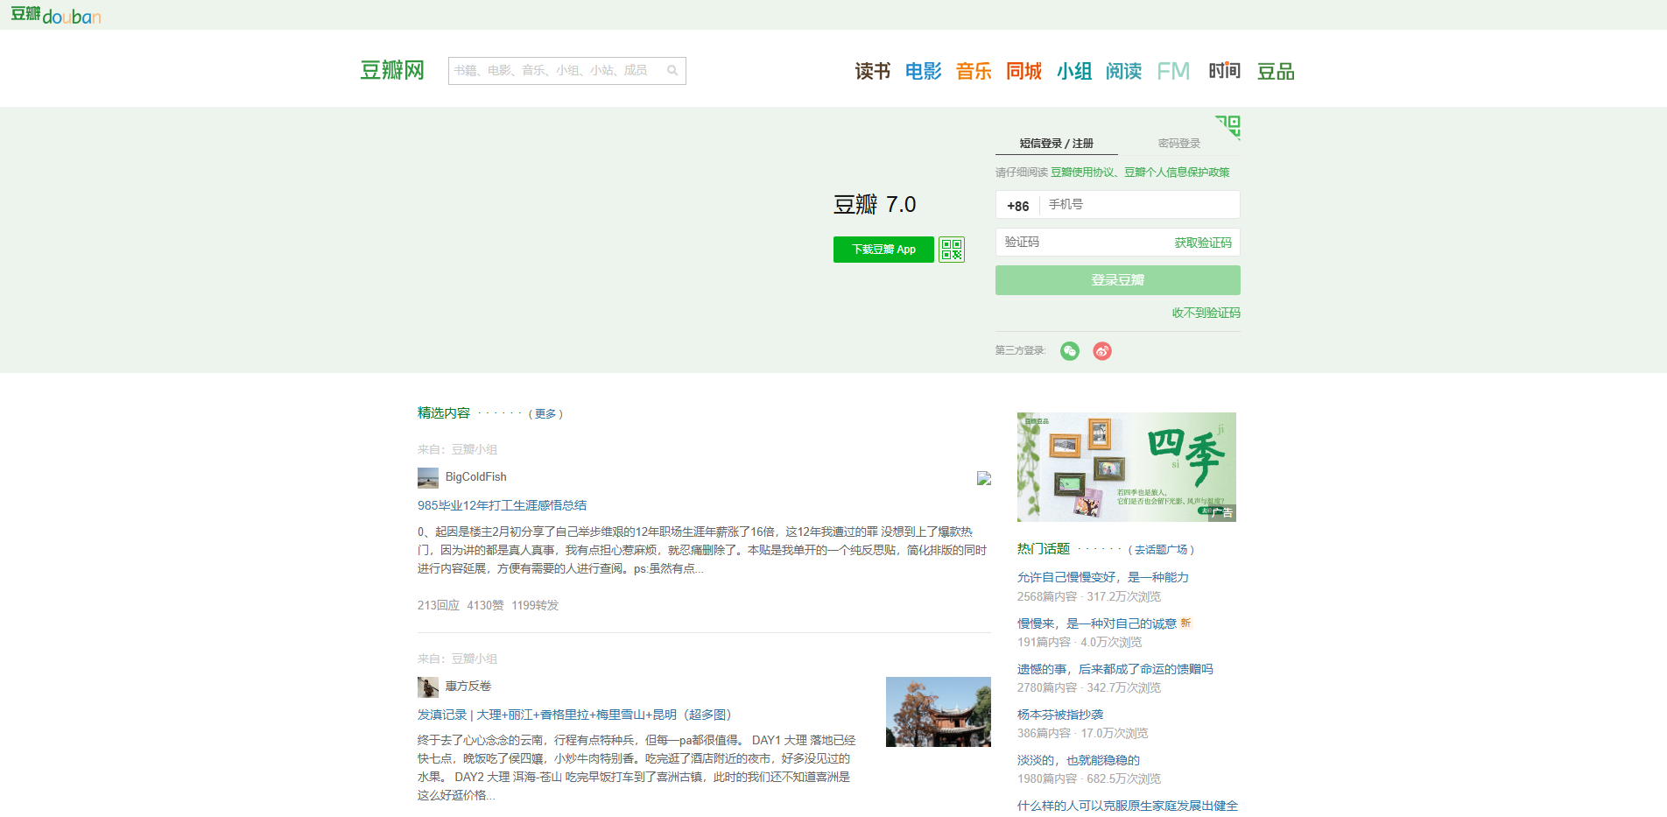Screen dimensions: 1667x817
Task: Open 去话题广场 next to 热门话题
Action: (1160, 550)
